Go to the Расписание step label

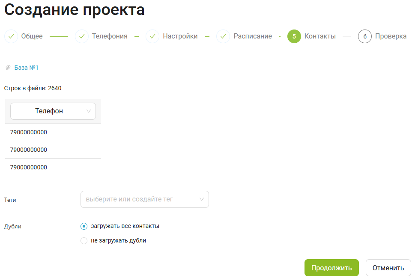[253, 36]
